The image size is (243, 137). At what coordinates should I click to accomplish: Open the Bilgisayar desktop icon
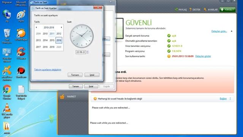pos(7,2)
